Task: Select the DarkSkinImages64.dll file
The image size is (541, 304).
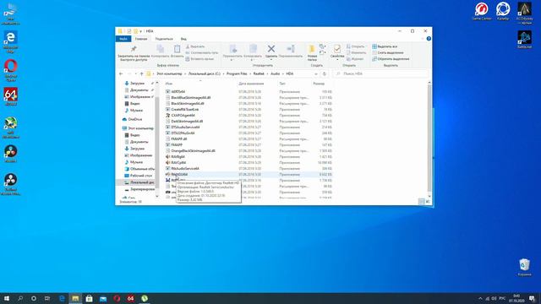Action: pyautogui.click(x=187, y=122)
